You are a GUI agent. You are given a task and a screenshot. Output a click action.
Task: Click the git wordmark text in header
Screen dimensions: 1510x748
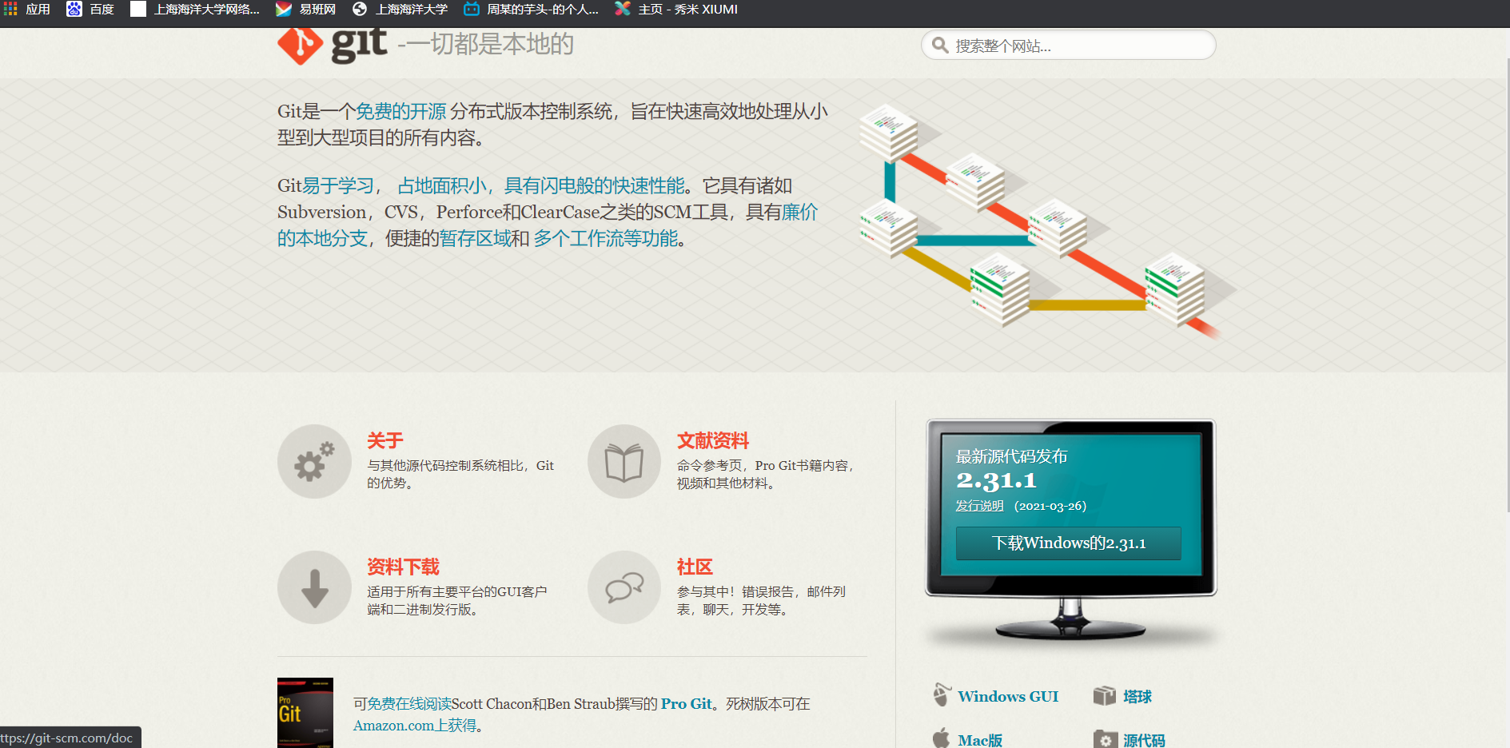click(360, 44)
